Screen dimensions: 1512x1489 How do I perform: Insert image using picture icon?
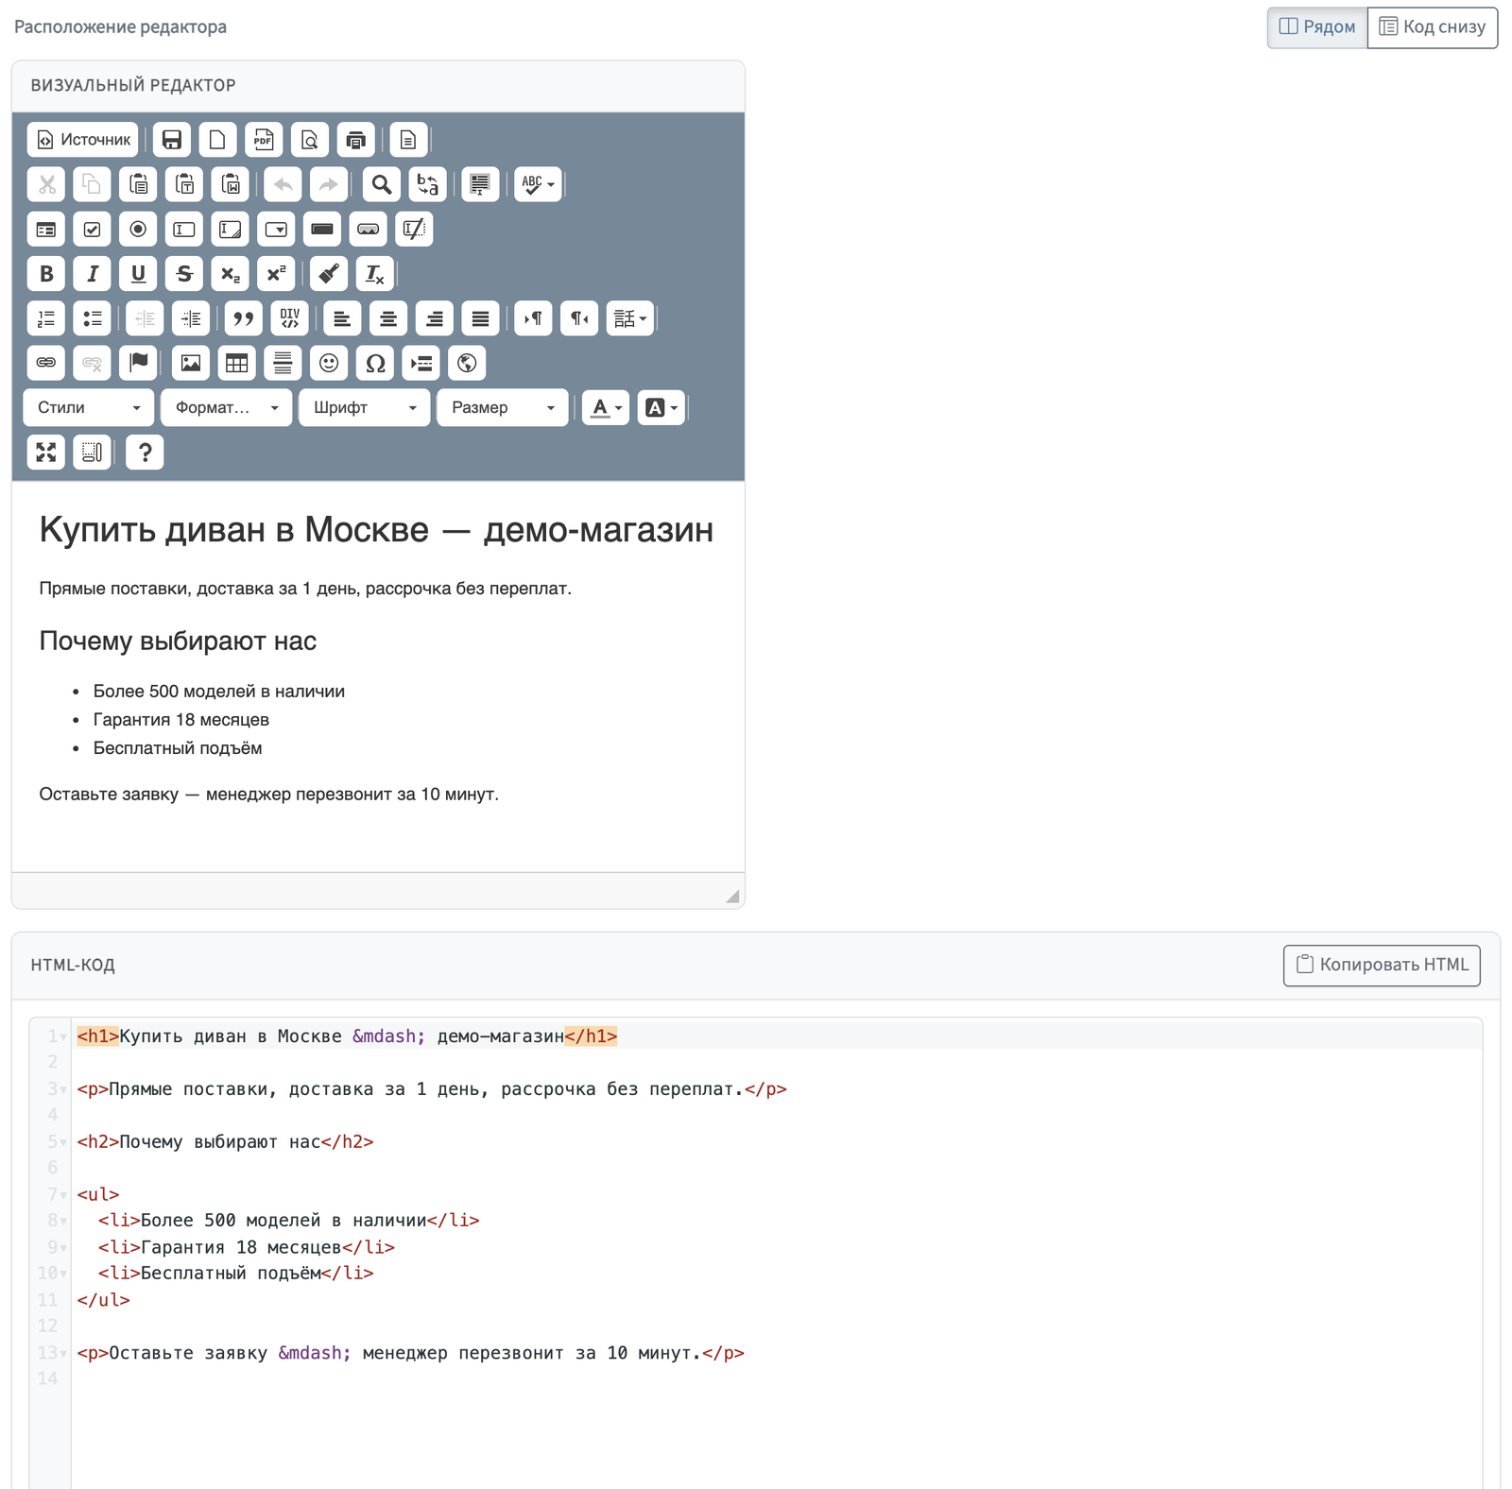[x=190, y=363]
